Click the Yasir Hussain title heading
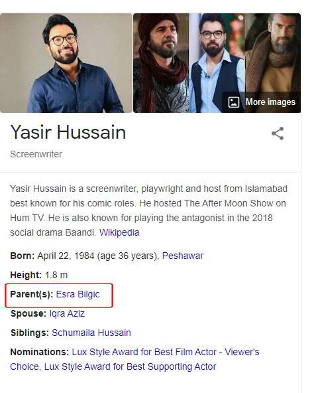This screenshot has width=316, height=393. [x=68, y=132]
